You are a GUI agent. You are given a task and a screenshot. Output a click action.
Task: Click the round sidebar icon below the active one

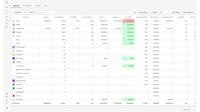(x=7, y=17)
